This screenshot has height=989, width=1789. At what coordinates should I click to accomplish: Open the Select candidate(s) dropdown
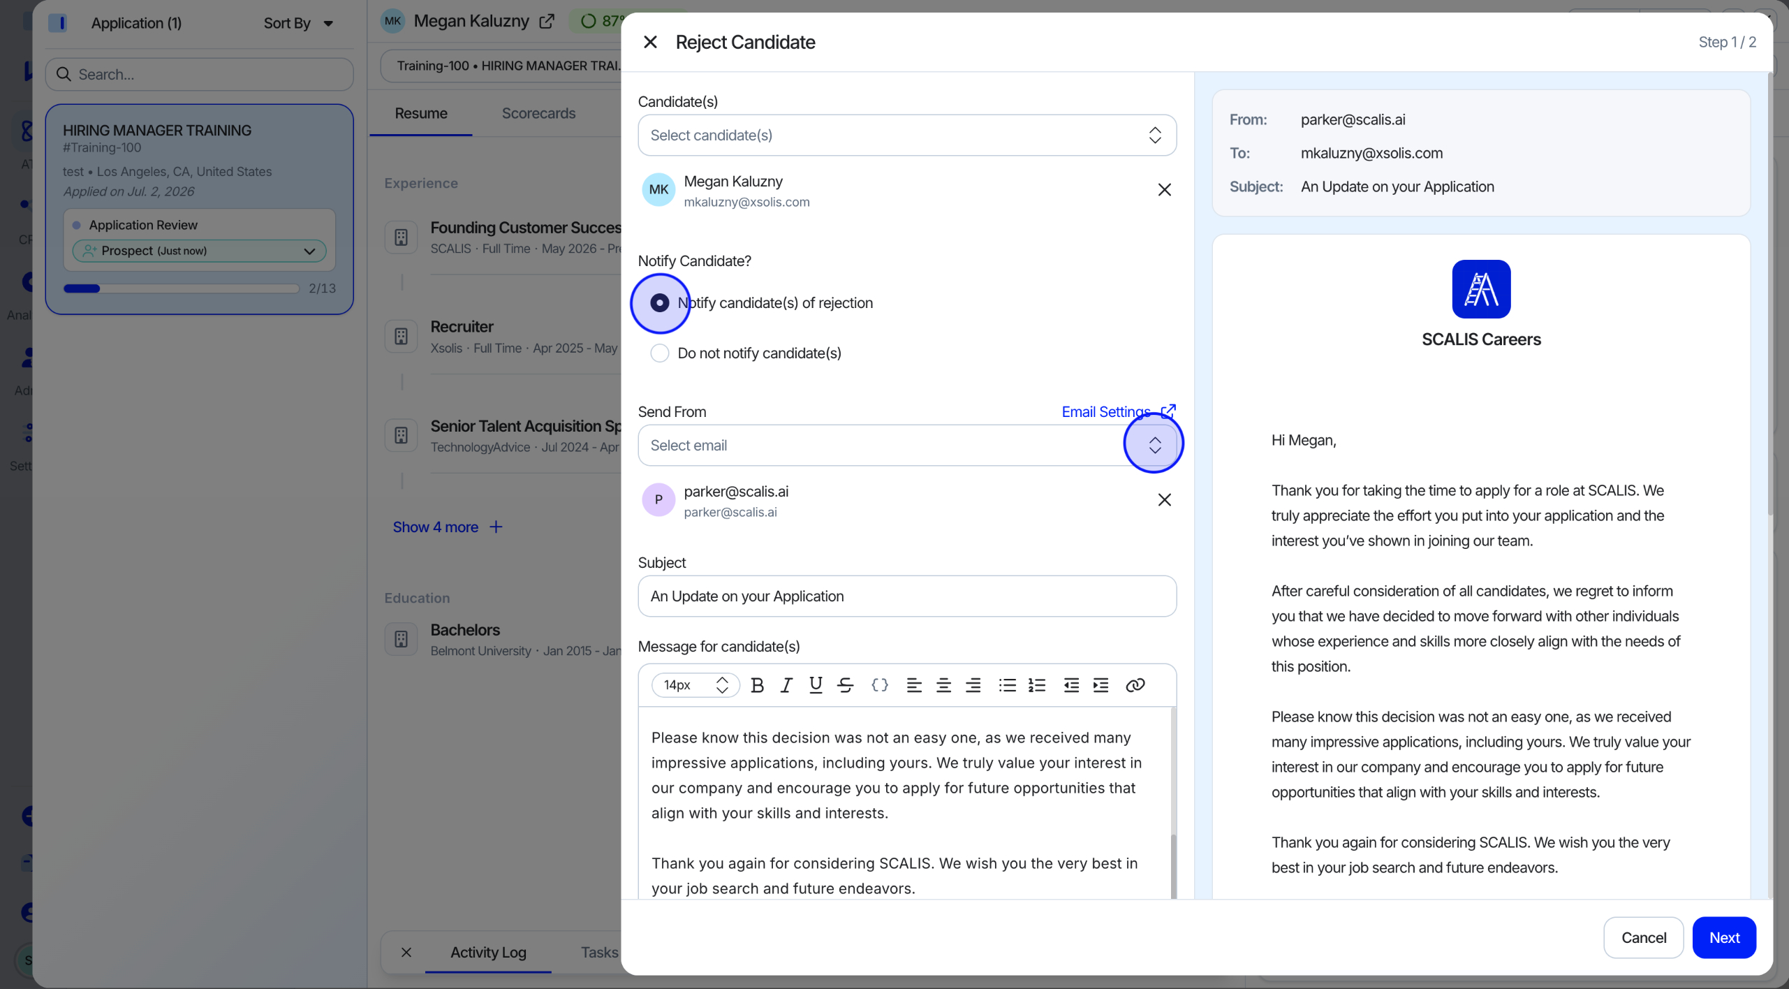[907, 135]
